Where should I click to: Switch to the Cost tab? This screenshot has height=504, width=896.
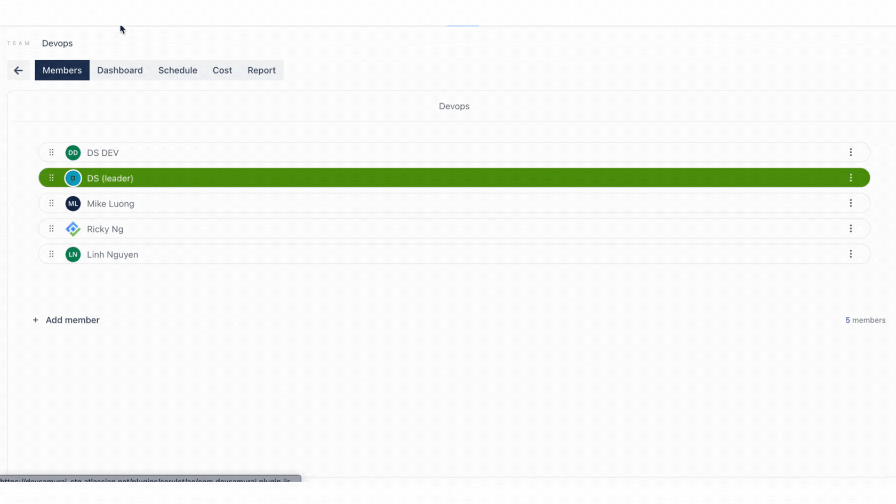click(222, 70)
